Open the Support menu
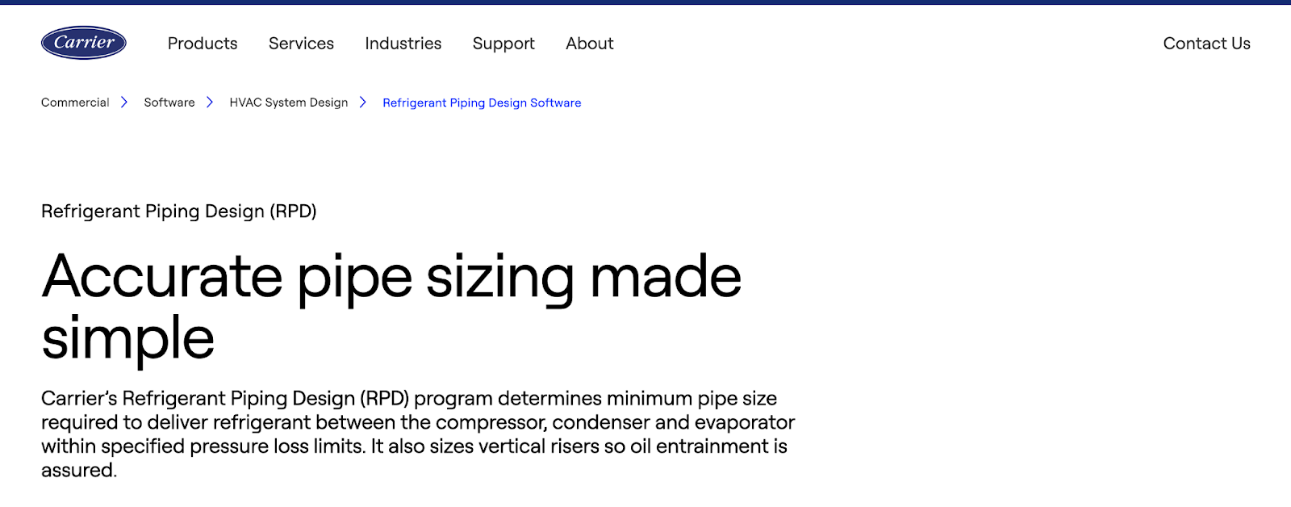Viewport: 1291px width, 507px height. (x=503, y=44)
